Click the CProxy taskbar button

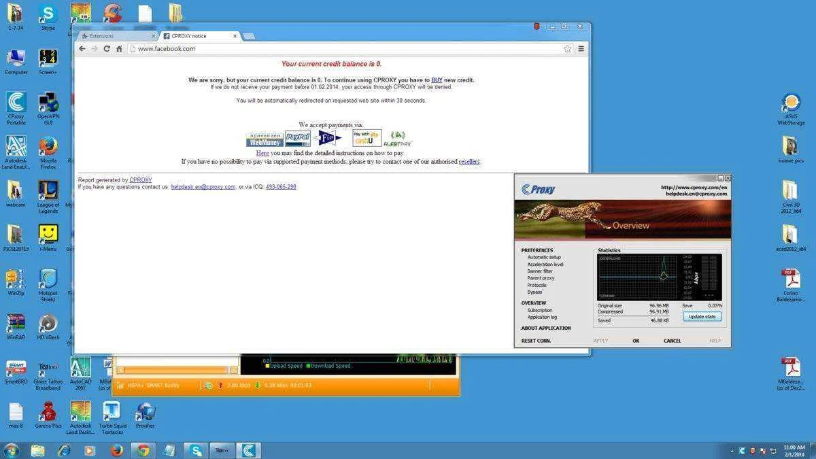[x=249, y=450]
